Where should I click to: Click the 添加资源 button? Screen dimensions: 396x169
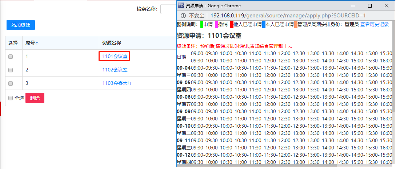point(21,25)
